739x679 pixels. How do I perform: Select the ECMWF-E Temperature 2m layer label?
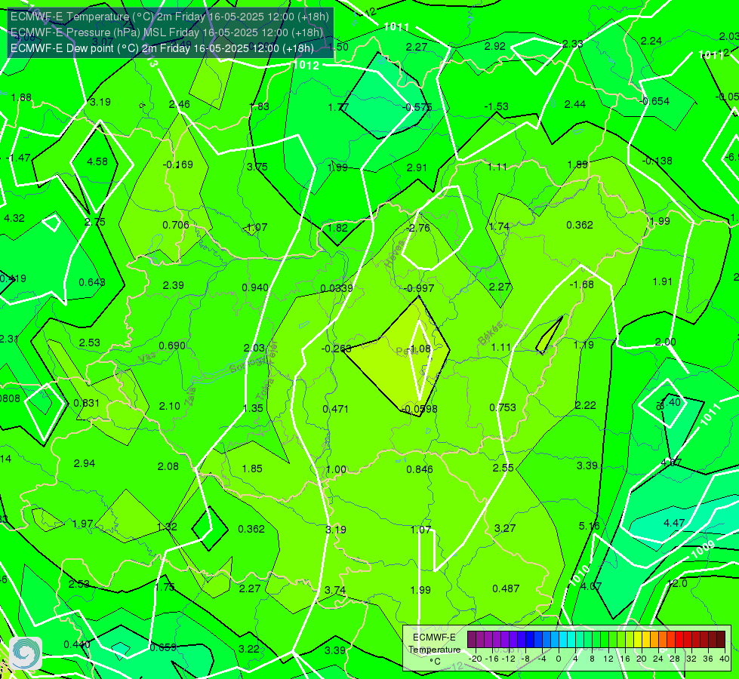click(x=170, y=17)
